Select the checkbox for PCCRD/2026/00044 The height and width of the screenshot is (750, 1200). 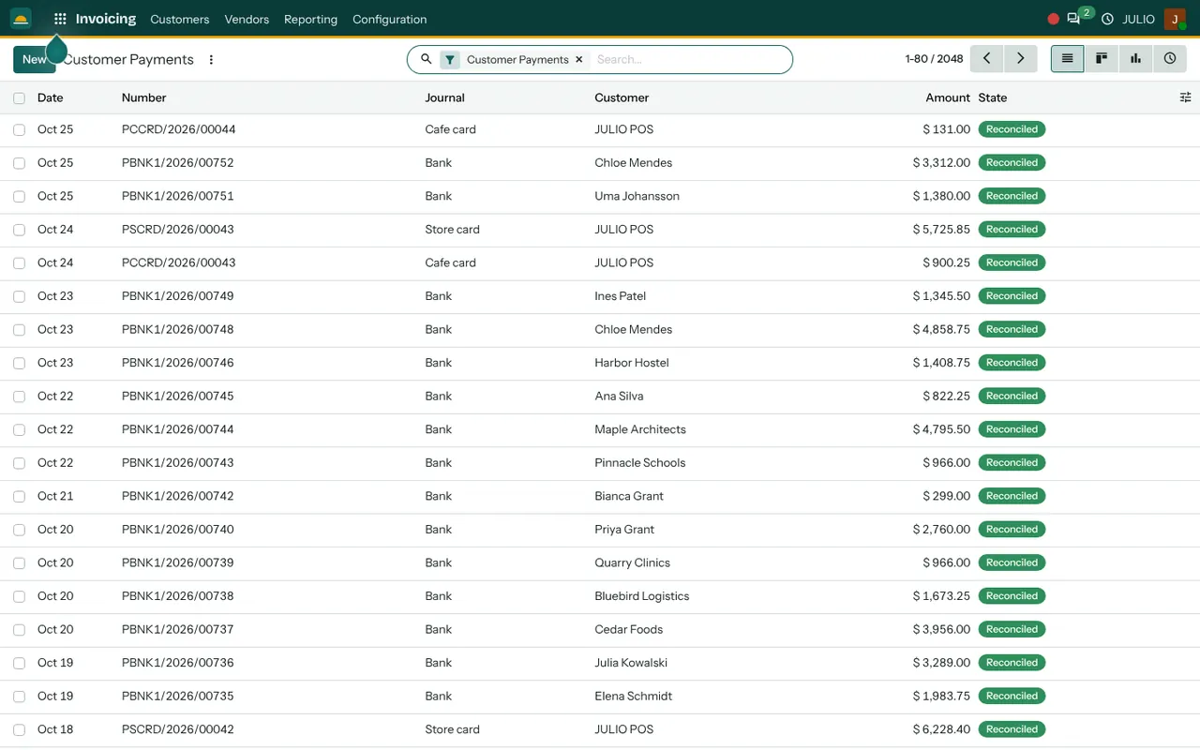[x=19, y=129]
